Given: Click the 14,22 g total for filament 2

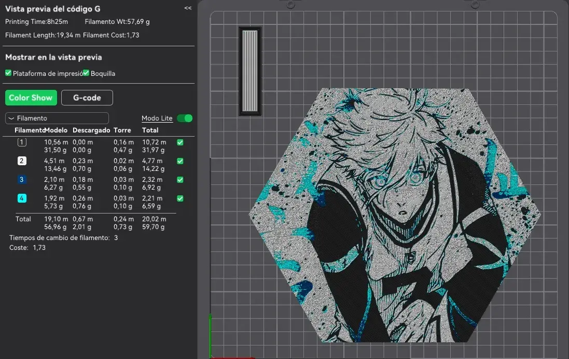Looking at the screenshot, I should click(x=153, y=169).
